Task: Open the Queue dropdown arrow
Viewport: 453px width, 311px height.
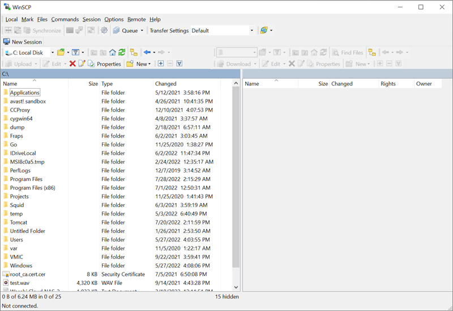Action: click(142, 31)
